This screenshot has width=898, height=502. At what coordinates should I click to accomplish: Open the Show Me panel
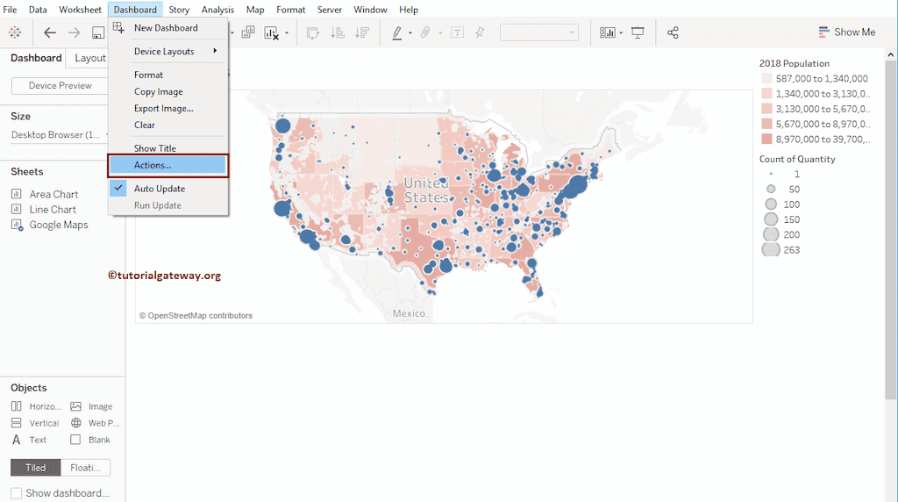[846, 32]
